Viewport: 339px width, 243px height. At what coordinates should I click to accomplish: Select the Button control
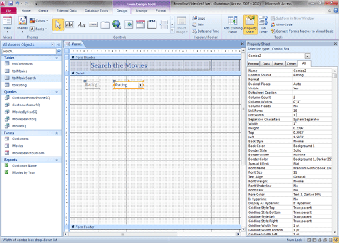pyautogui.click(x=93, y=25)
